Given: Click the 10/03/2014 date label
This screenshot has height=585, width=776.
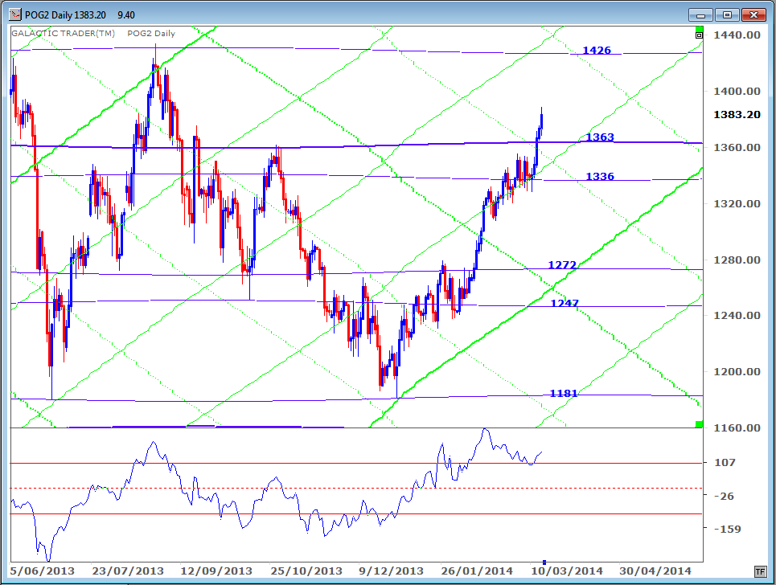Looking at the screenshot, I should (x=567, y=571).
